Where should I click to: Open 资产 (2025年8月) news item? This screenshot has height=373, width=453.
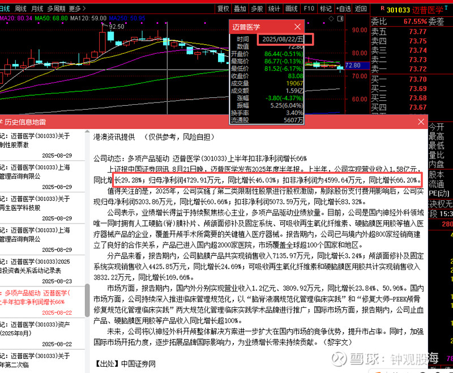tap(42, 334)
